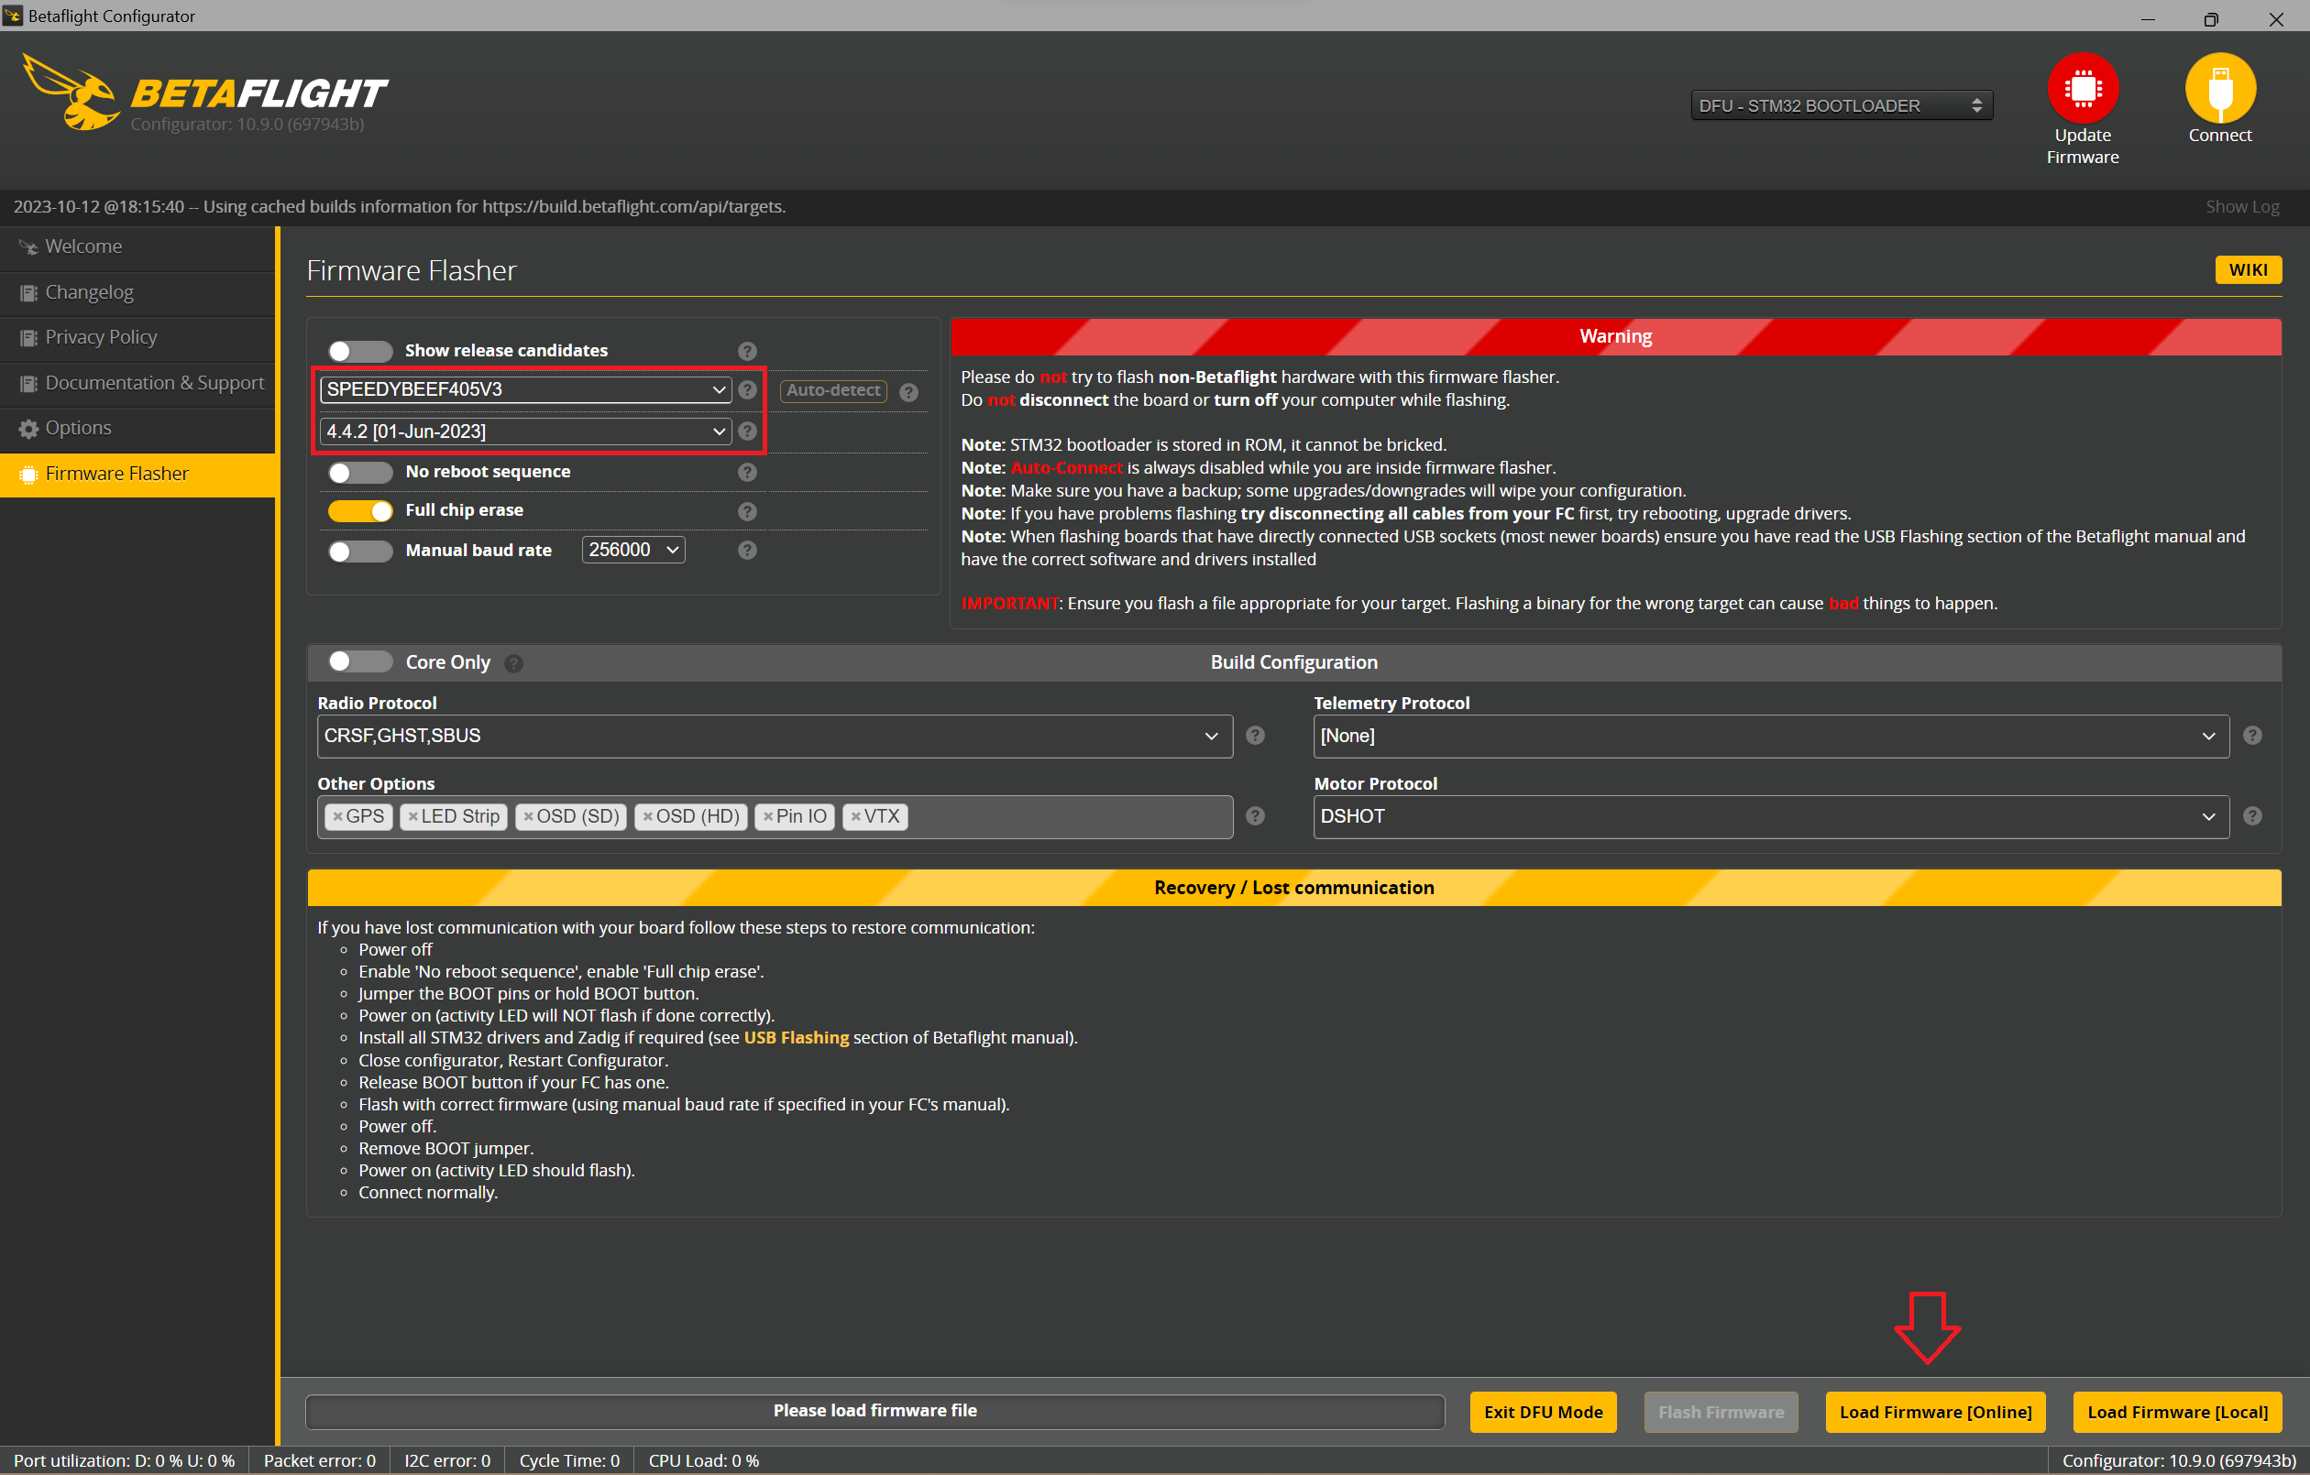Enable Show release candidates toggle

pos(359,350)
